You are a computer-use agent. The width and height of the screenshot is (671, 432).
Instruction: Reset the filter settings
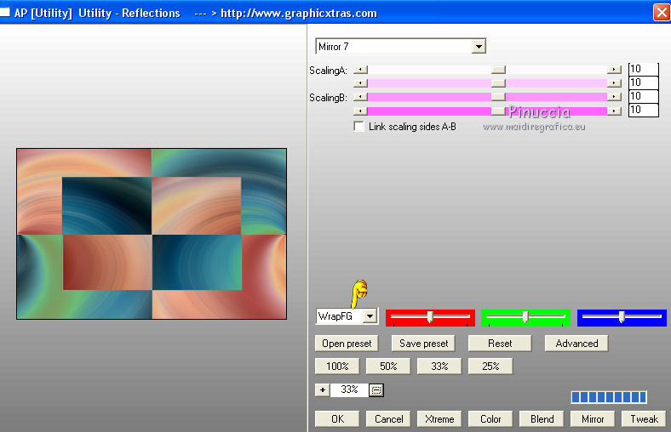pos(500,343)
